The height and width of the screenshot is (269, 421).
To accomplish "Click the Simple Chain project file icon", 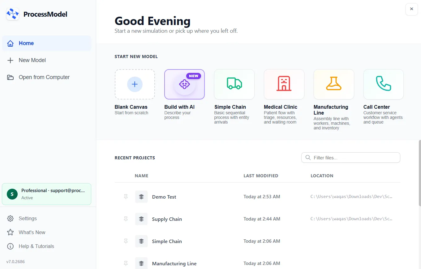I will click(141, 241).
